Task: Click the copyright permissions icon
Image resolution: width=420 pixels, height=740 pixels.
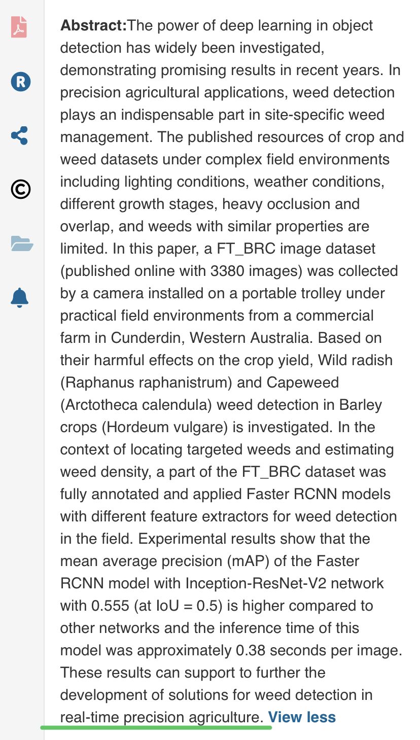Action: [x=21, y=189]
